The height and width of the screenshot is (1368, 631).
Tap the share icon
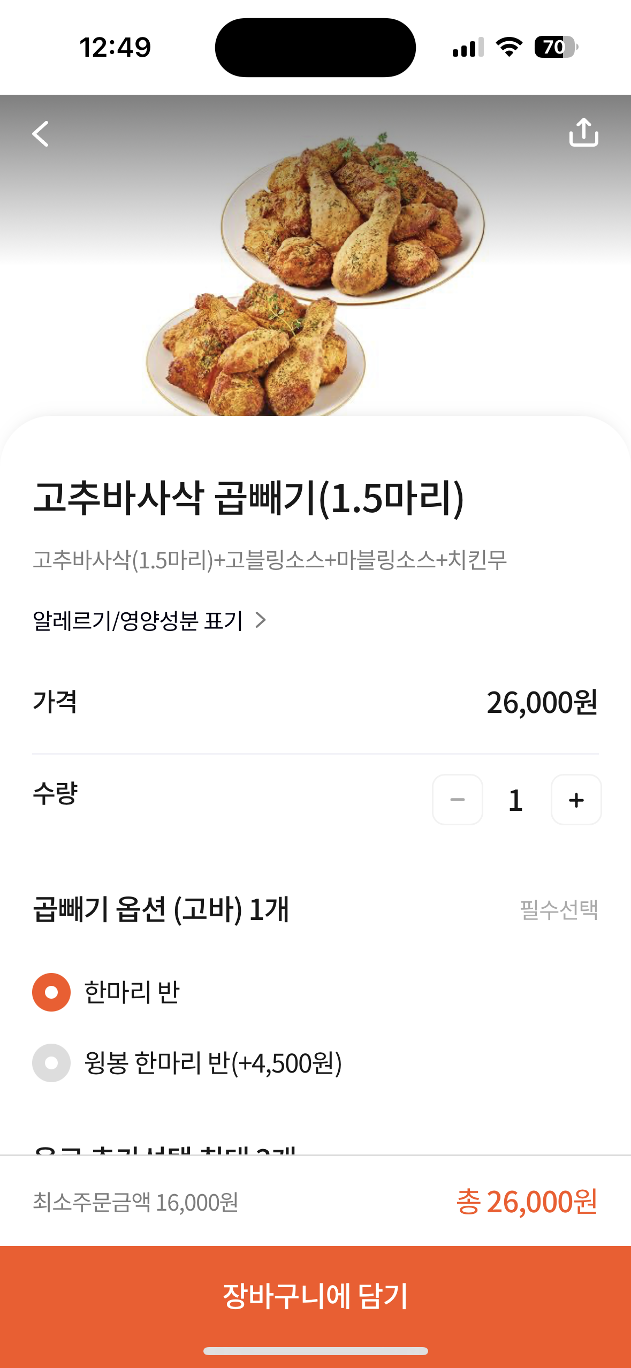point(583,132)
